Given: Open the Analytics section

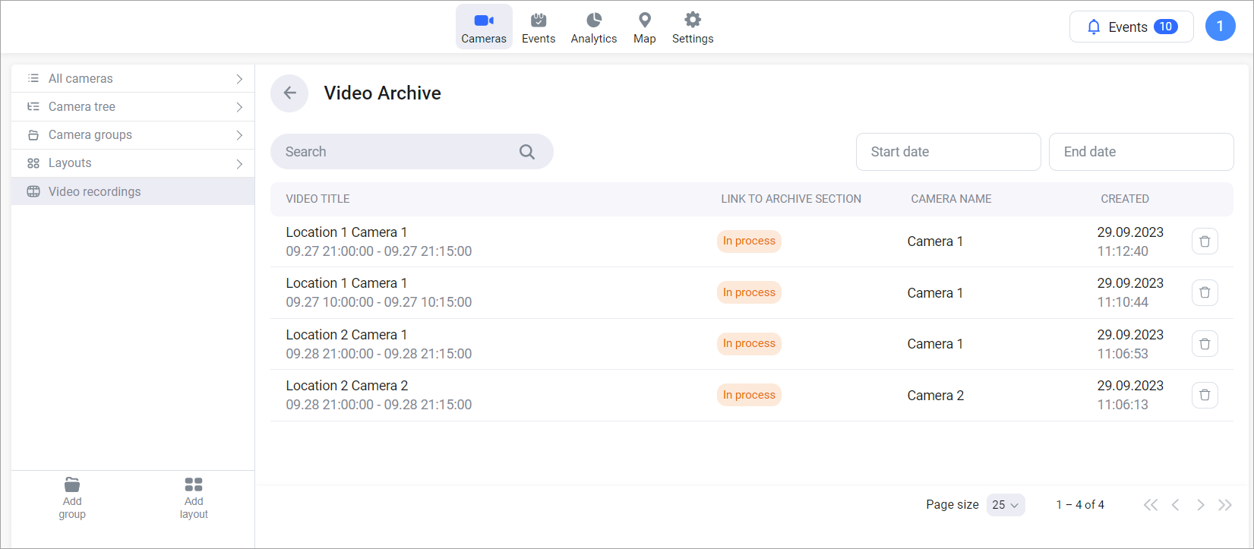Looking at the screenshot, I should tap(593, 27).
